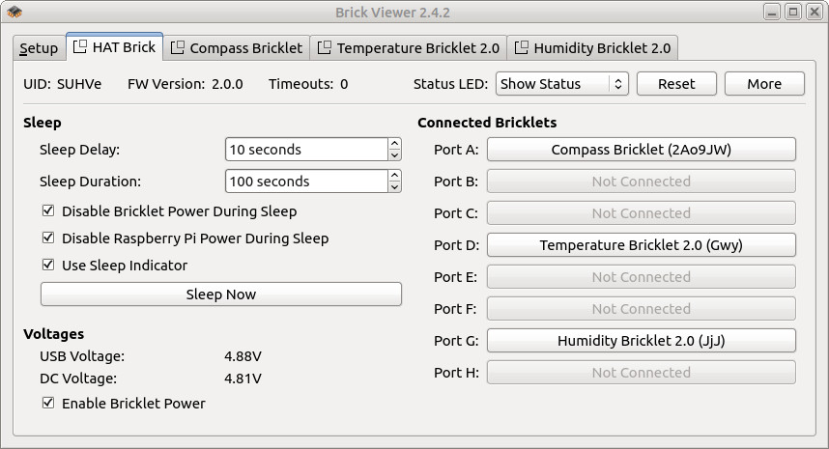Screen dimensions: 829x449
Task: Open the Compass Bricklet tab
Action: pos(237,48)
